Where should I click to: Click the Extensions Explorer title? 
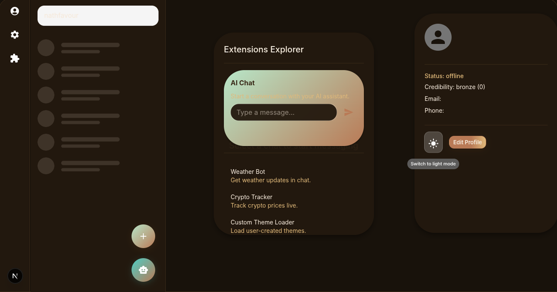pyautogui.click(x=264, y=50)
